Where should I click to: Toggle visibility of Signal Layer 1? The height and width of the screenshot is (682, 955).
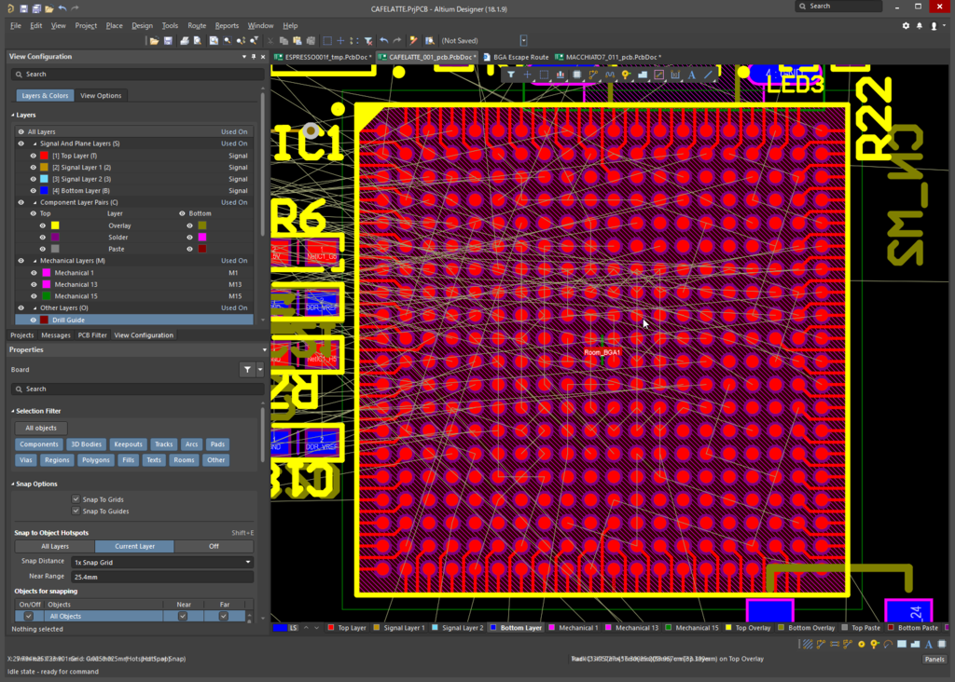[x=34, y=168]
